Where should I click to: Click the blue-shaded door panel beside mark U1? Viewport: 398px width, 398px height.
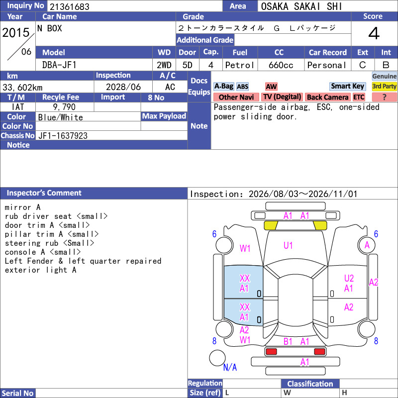tap(243, 282)
